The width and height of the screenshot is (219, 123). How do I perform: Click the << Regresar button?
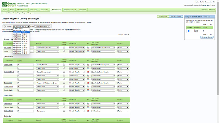(163, 16)
